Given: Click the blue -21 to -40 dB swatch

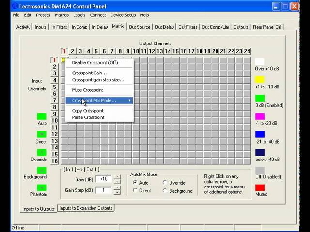Looking at the screenshot, I should (x=260, y=134).
